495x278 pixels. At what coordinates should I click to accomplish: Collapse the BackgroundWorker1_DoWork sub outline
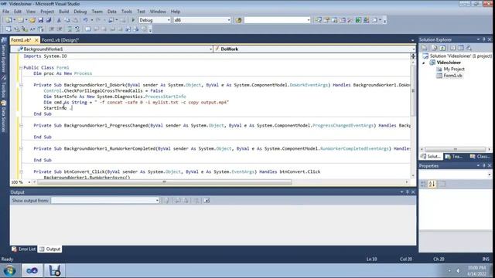[x=21, y=85]
